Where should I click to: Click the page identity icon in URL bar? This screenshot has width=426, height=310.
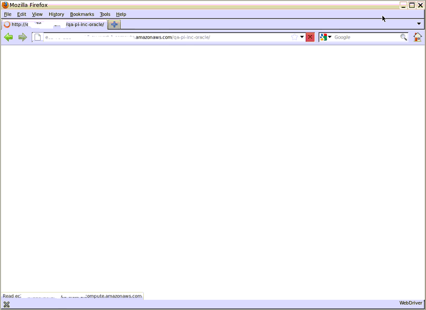[x=38, y=37]
